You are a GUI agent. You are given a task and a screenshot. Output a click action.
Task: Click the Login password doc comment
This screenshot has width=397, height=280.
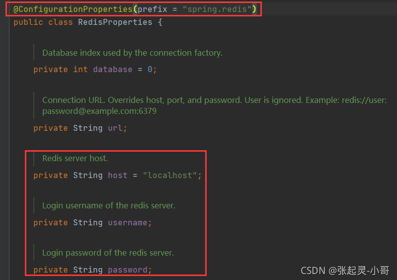(108, 253)
